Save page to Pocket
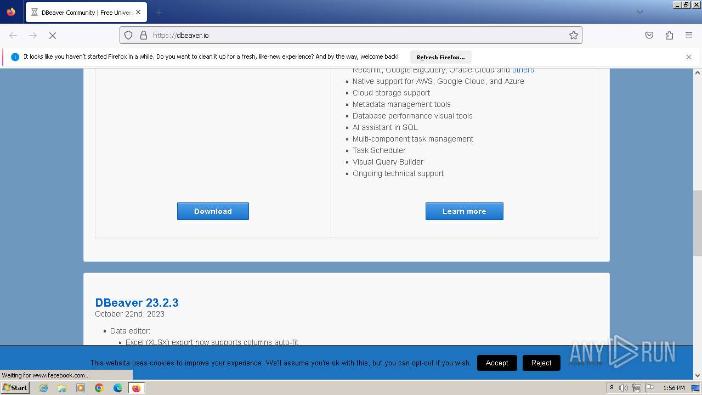 [649, 35]
